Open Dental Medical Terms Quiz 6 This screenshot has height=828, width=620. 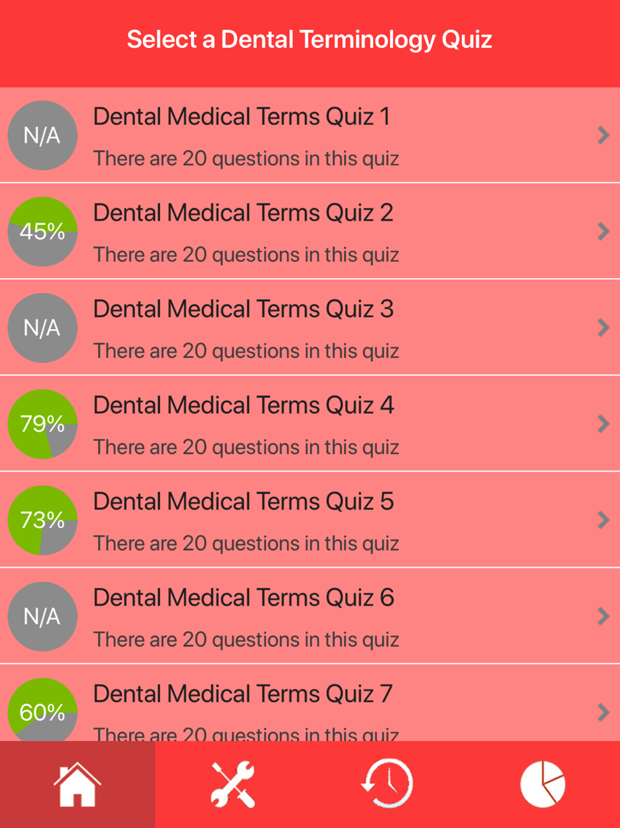click(244, 598)
